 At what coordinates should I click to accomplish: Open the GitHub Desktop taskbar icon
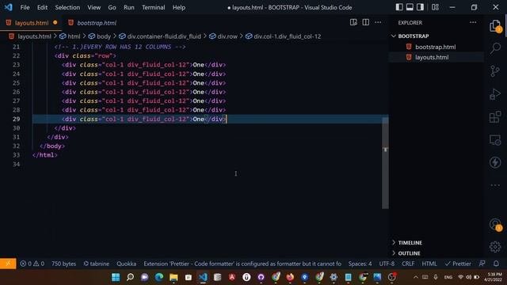[x=261, y=277]
